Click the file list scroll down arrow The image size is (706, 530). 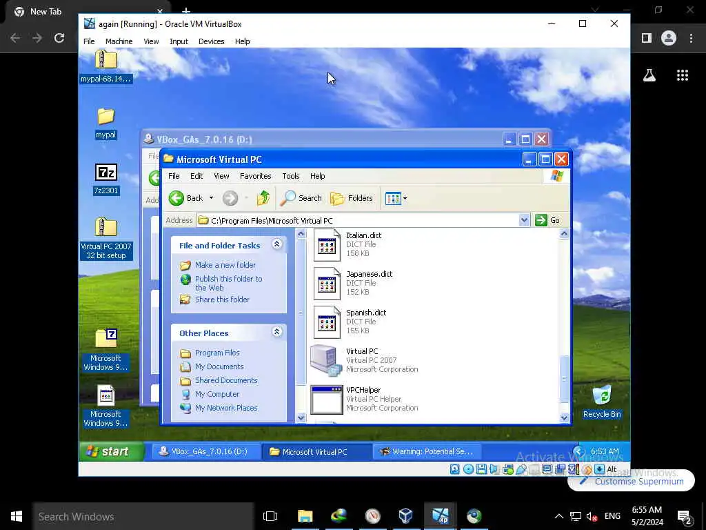(x=564, y=418)
